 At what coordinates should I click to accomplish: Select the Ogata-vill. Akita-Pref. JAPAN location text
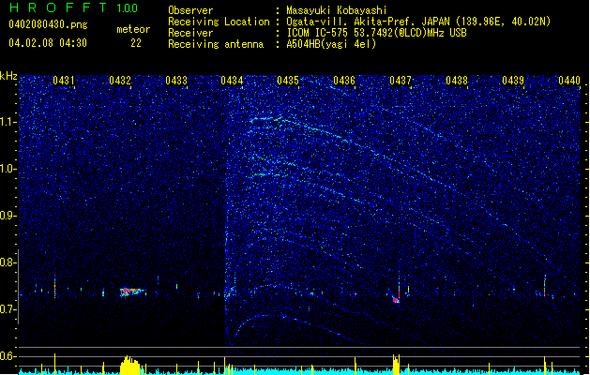(418, 22)
